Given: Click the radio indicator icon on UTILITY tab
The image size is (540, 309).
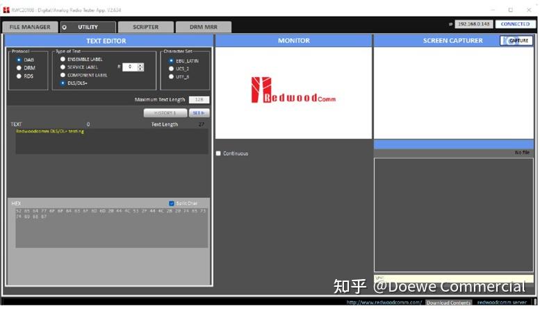Looking at the screenshot, I should tap(65, 27).
